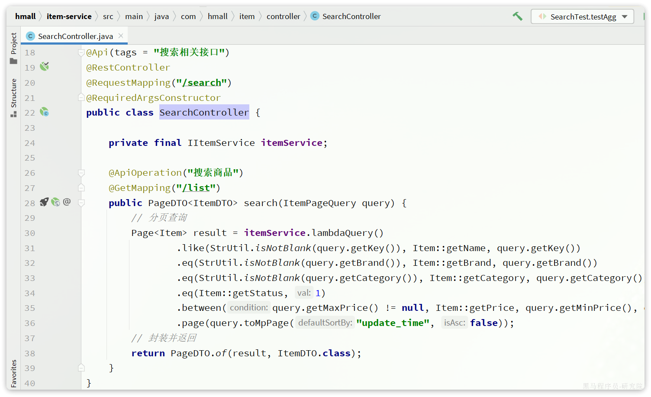This screenshot has width=651, height=397.
Task: Toggle the Structure tool window
Action: click(13, 93)
